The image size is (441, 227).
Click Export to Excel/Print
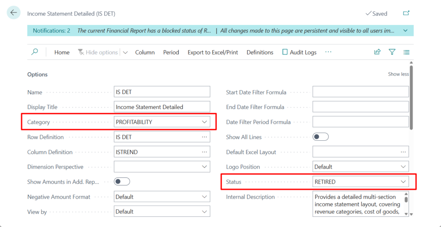tap(213, 52)
